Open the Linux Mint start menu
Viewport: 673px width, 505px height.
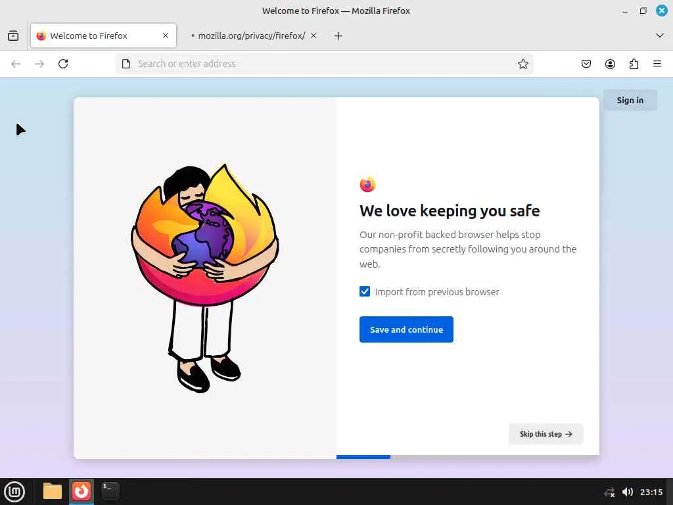click(x=14, y=492)
